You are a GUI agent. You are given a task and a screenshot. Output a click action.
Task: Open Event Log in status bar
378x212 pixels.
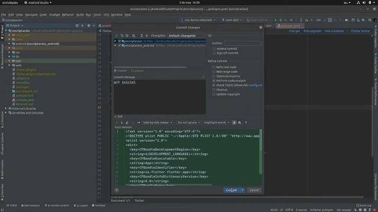click(x=364, y=206)
